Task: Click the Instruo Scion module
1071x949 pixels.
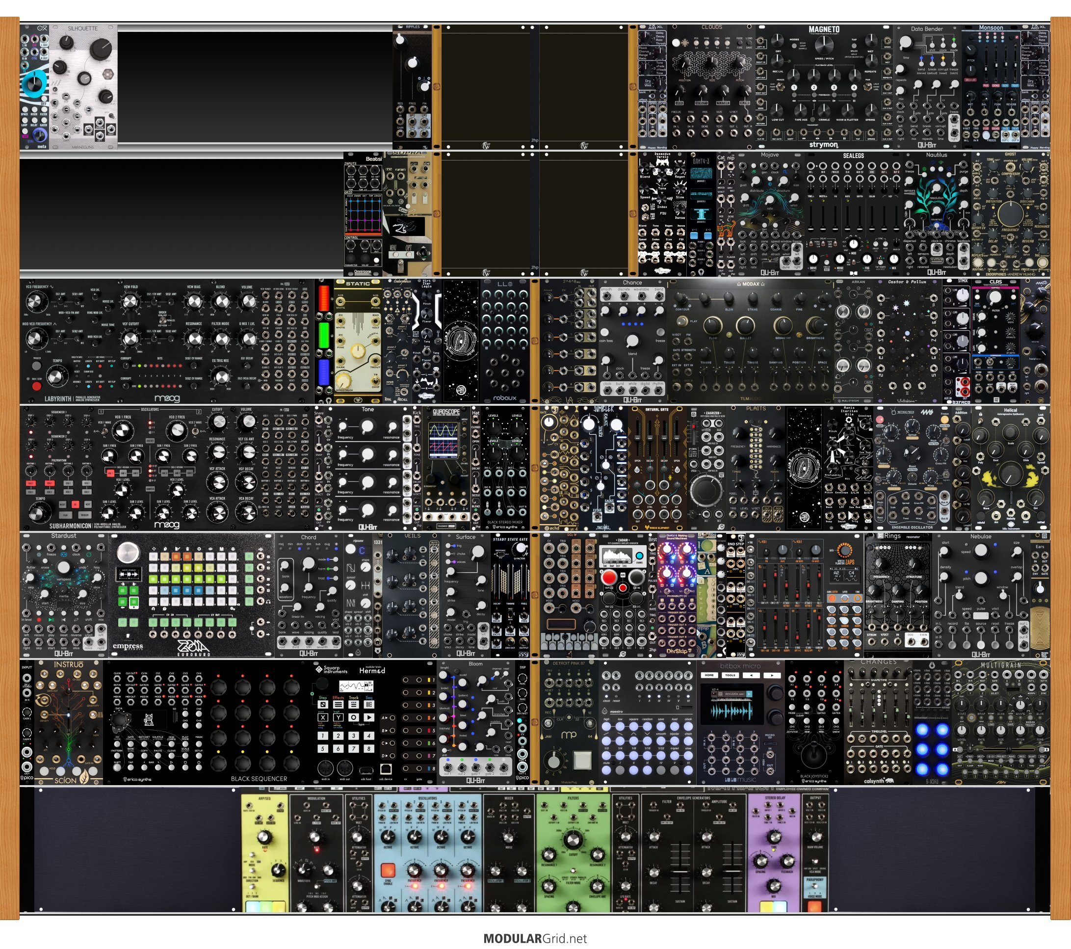Action: 69,723
